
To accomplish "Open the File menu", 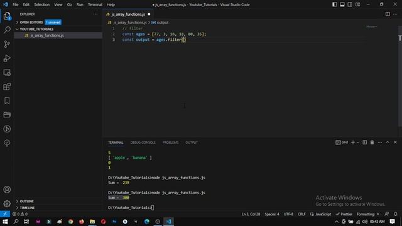I will tap(15, 4).
